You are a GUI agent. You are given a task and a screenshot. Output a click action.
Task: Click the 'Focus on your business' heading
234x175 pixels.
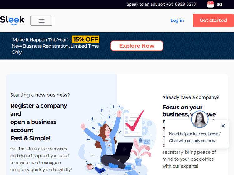click(183, 108)
